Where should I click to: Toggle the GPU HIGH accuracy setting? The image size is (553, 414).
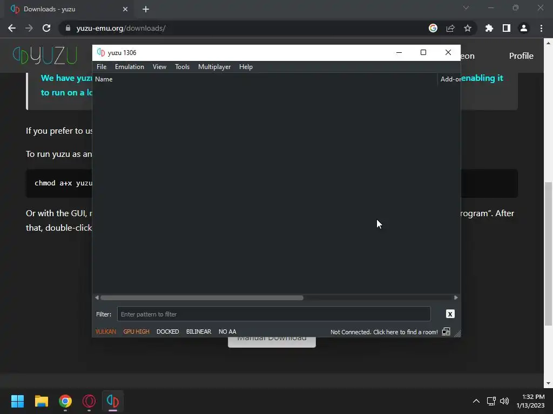(x=137, y=332)
